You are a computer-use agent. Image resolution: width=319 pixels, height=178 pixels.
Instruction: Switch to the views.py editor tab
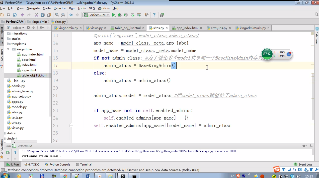96,28
